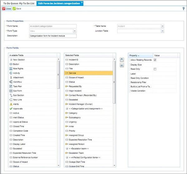Image resolution: width=187 pixels, height=174 pixels.
Task: Click the Selected Fields column header
Action: pyautogui.click(x=89, y=55)
